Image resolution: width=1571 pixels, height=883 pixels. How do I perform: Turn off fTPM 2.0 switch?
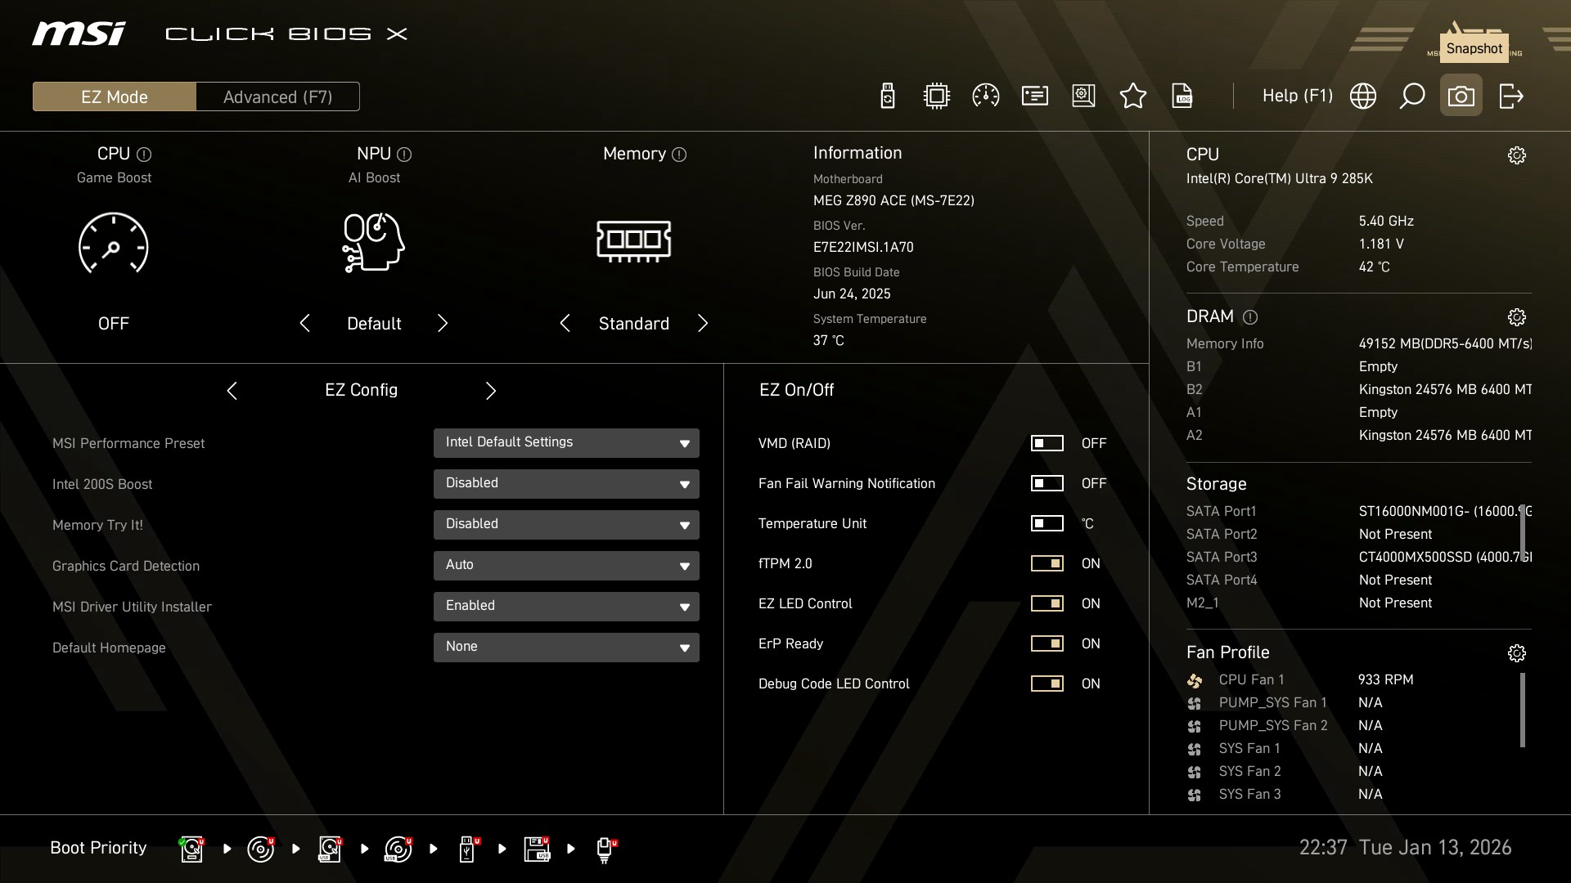point(1047,563)
